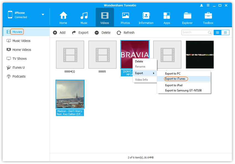The width and height of the screenshot is (235, 164).
Task: Open the Apps section
Action: (x=167, y=16)
